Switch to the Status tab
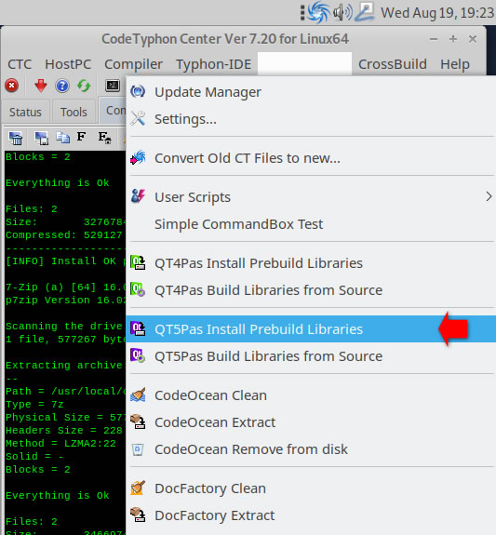 25,112
